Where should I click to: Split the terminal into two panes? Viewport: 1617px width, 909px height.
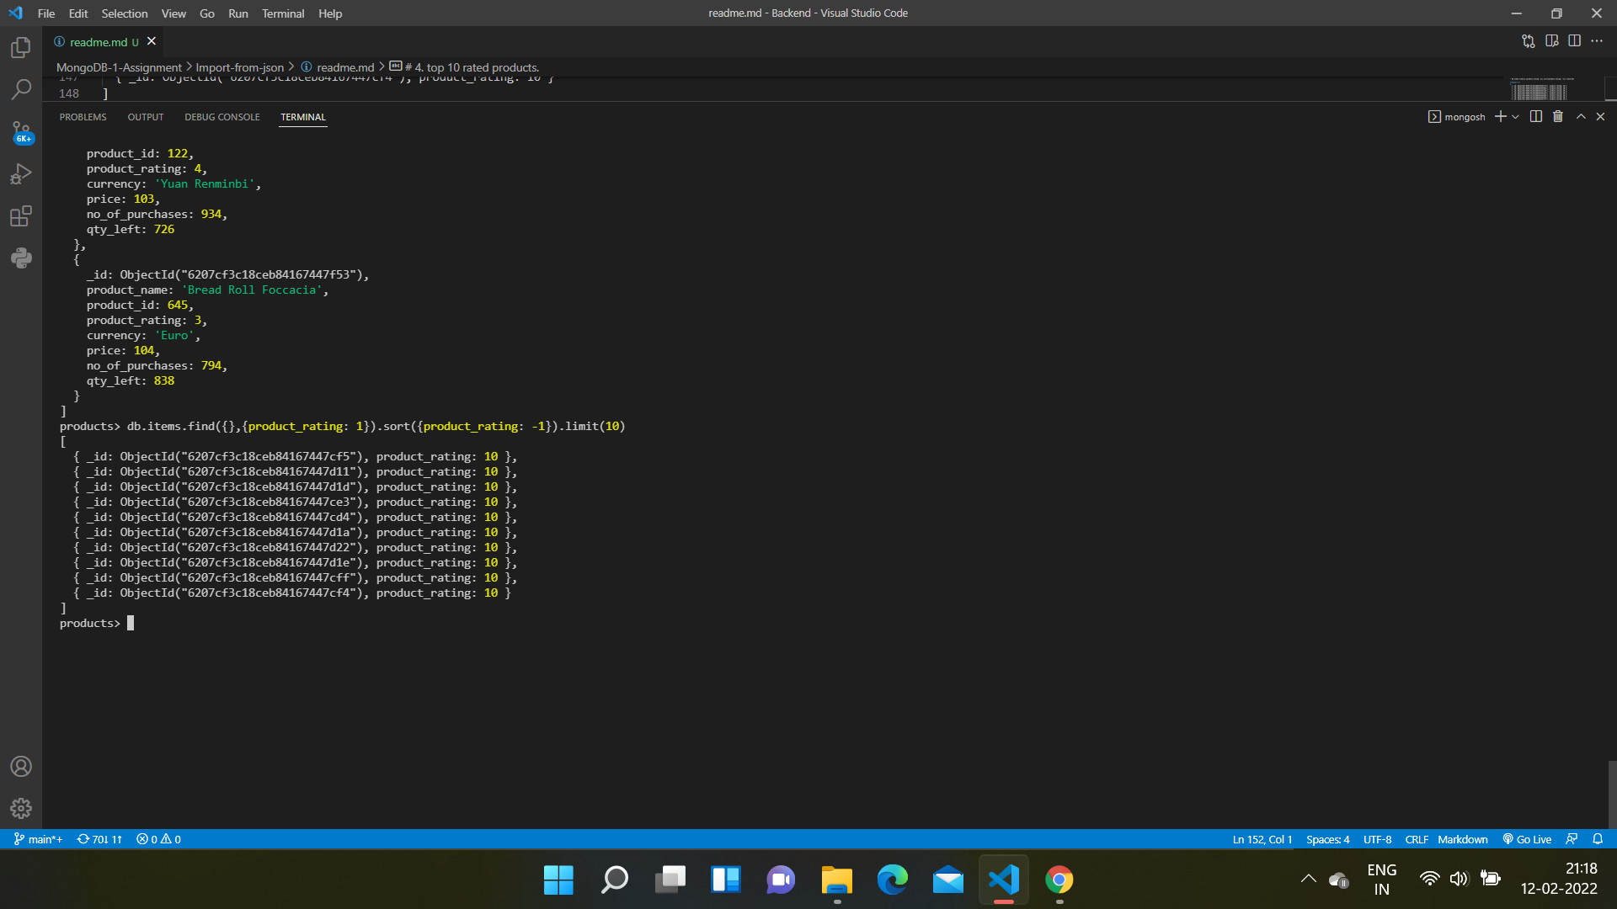[x=1534, y=116]
